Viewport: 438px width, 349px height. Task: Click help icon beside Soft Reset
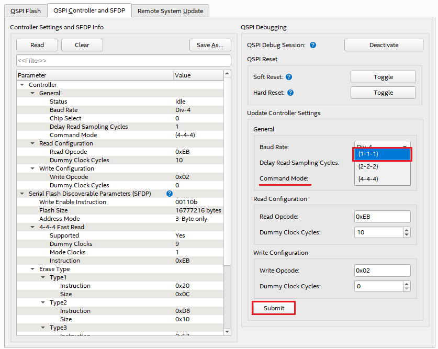289,77
